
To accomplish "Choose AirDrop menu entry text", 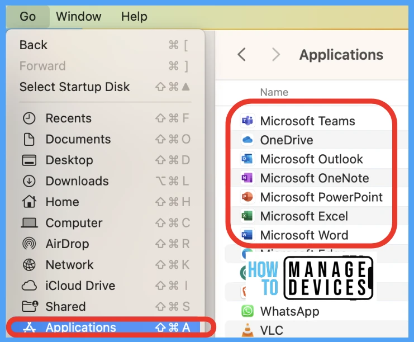I will [x=68, y=244].
